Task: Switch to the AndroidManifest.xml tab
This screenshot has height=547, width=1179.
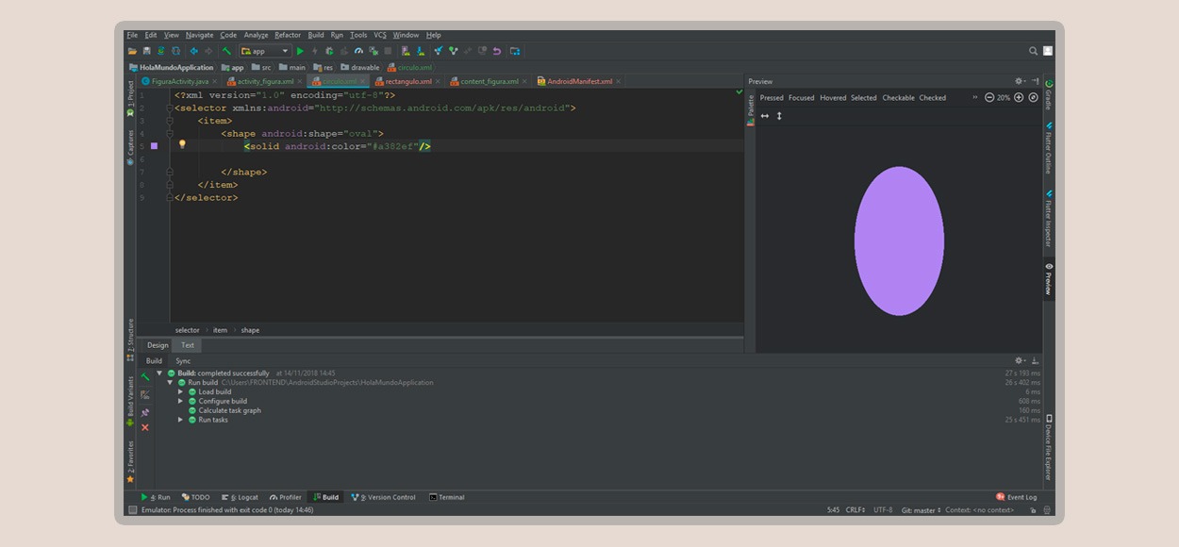Action: tap(579, 81)
